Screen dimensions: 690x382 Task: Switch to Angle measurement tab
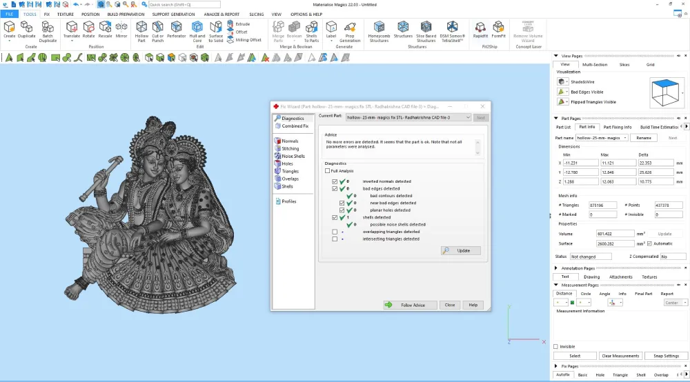point(604,294)
